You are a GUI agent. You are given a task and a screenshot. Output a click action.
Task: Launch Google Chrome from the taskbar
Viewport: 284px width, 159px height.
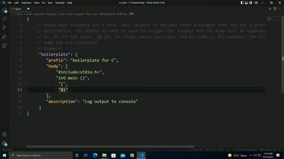[x=132, y=155]
